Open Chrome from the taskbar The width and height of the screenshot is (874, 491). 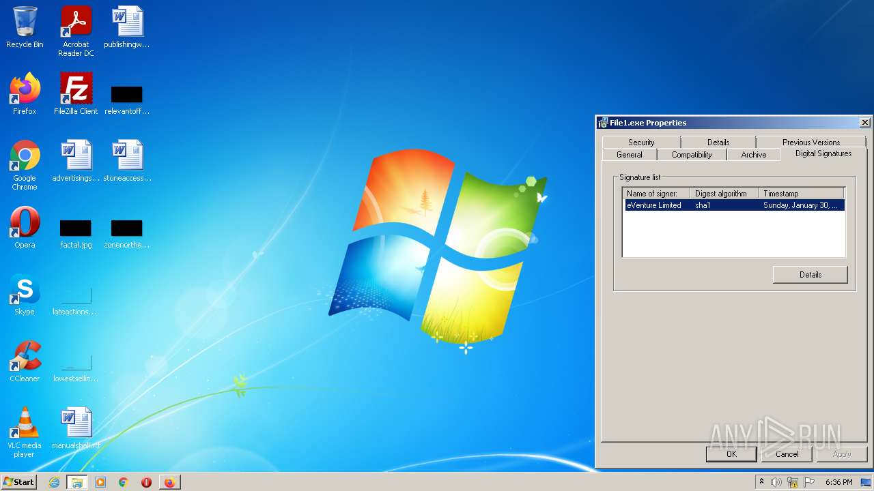(124, 482)
